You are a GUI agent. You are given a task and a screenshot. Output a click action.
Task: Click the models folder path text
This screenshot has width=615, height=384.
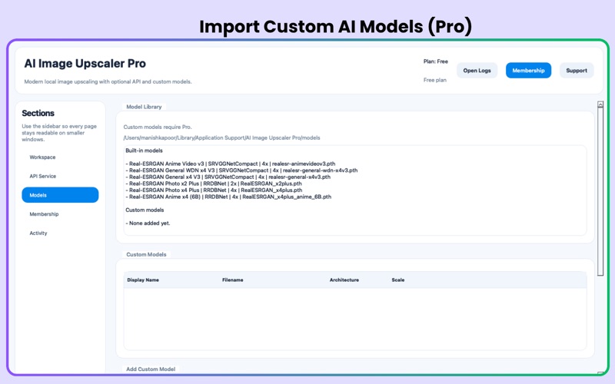(x=221, y=138)
